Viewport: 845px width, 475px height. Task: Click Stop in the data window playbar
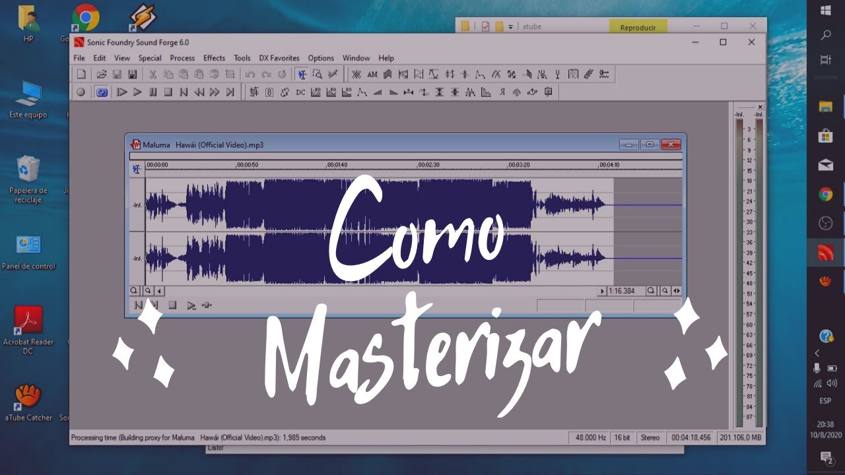click(172, 305)
